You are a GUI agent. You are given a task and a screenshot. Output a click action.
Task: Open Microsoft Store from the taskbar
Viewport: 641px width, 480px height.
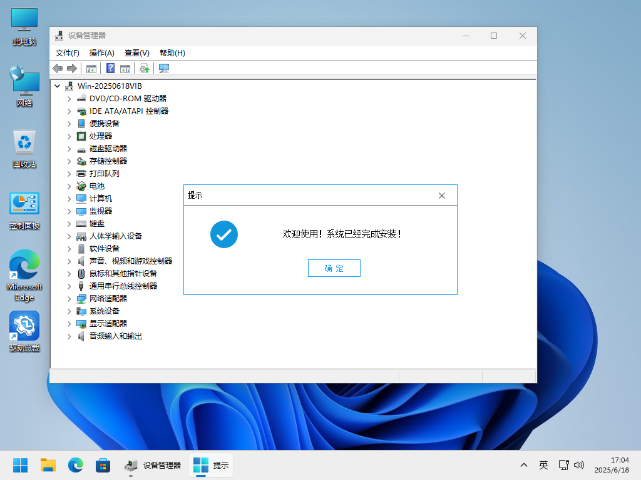pos(103,465)
